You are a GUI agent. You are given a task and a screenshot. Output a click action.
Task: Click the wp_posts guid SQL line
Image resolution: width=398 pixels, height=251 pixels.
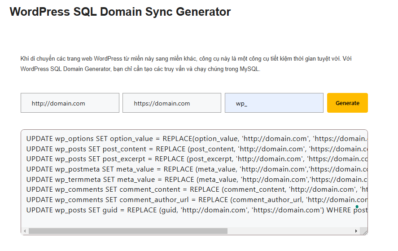pos(197,210)
